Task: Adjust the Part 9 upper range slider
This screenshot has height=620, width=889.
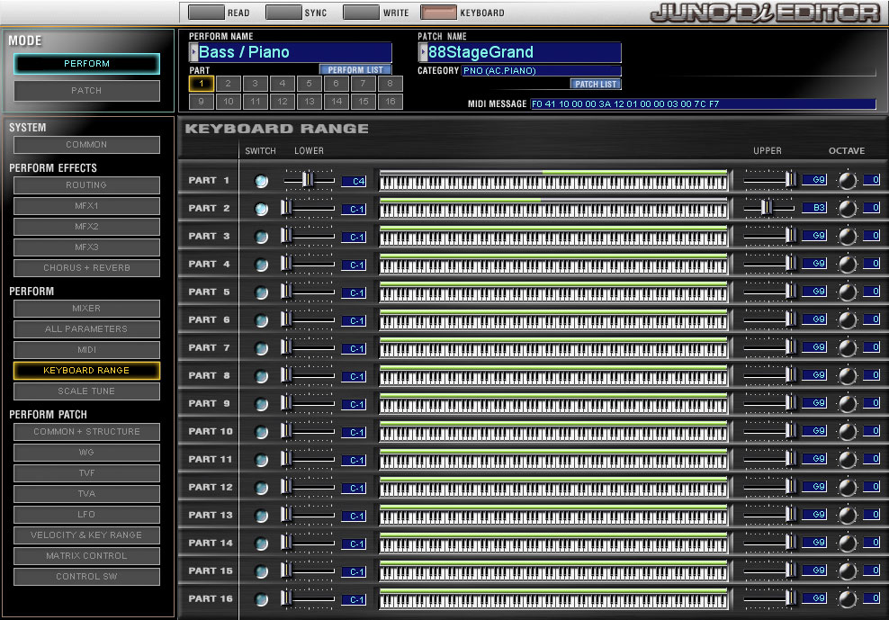Action: pos(790,403)
